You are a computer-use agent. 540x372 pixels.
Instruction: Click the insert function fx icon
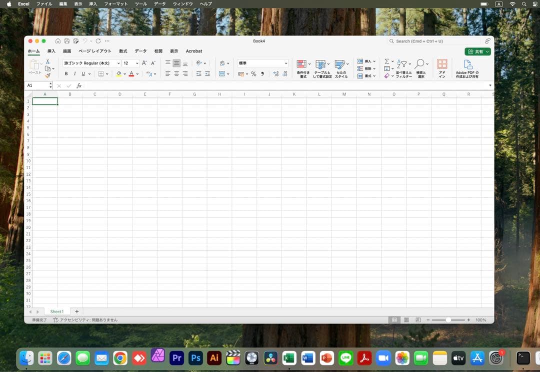tap(79, 86)
